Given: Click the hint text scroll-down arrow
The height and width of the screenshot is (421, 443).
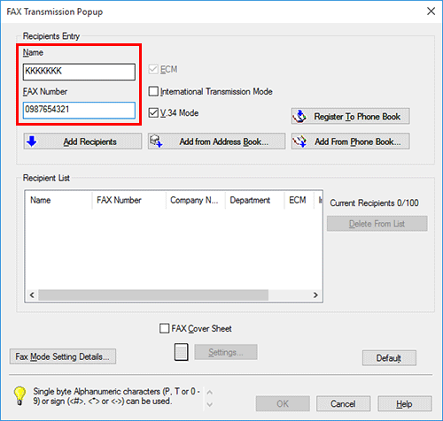Looking at the screenshot, I should [x=209, y=404].
